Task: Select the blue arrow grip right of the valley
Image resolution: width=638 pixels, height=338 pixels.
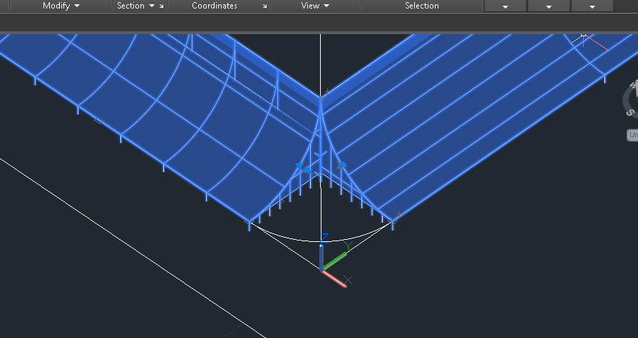Action: (342, 165)
